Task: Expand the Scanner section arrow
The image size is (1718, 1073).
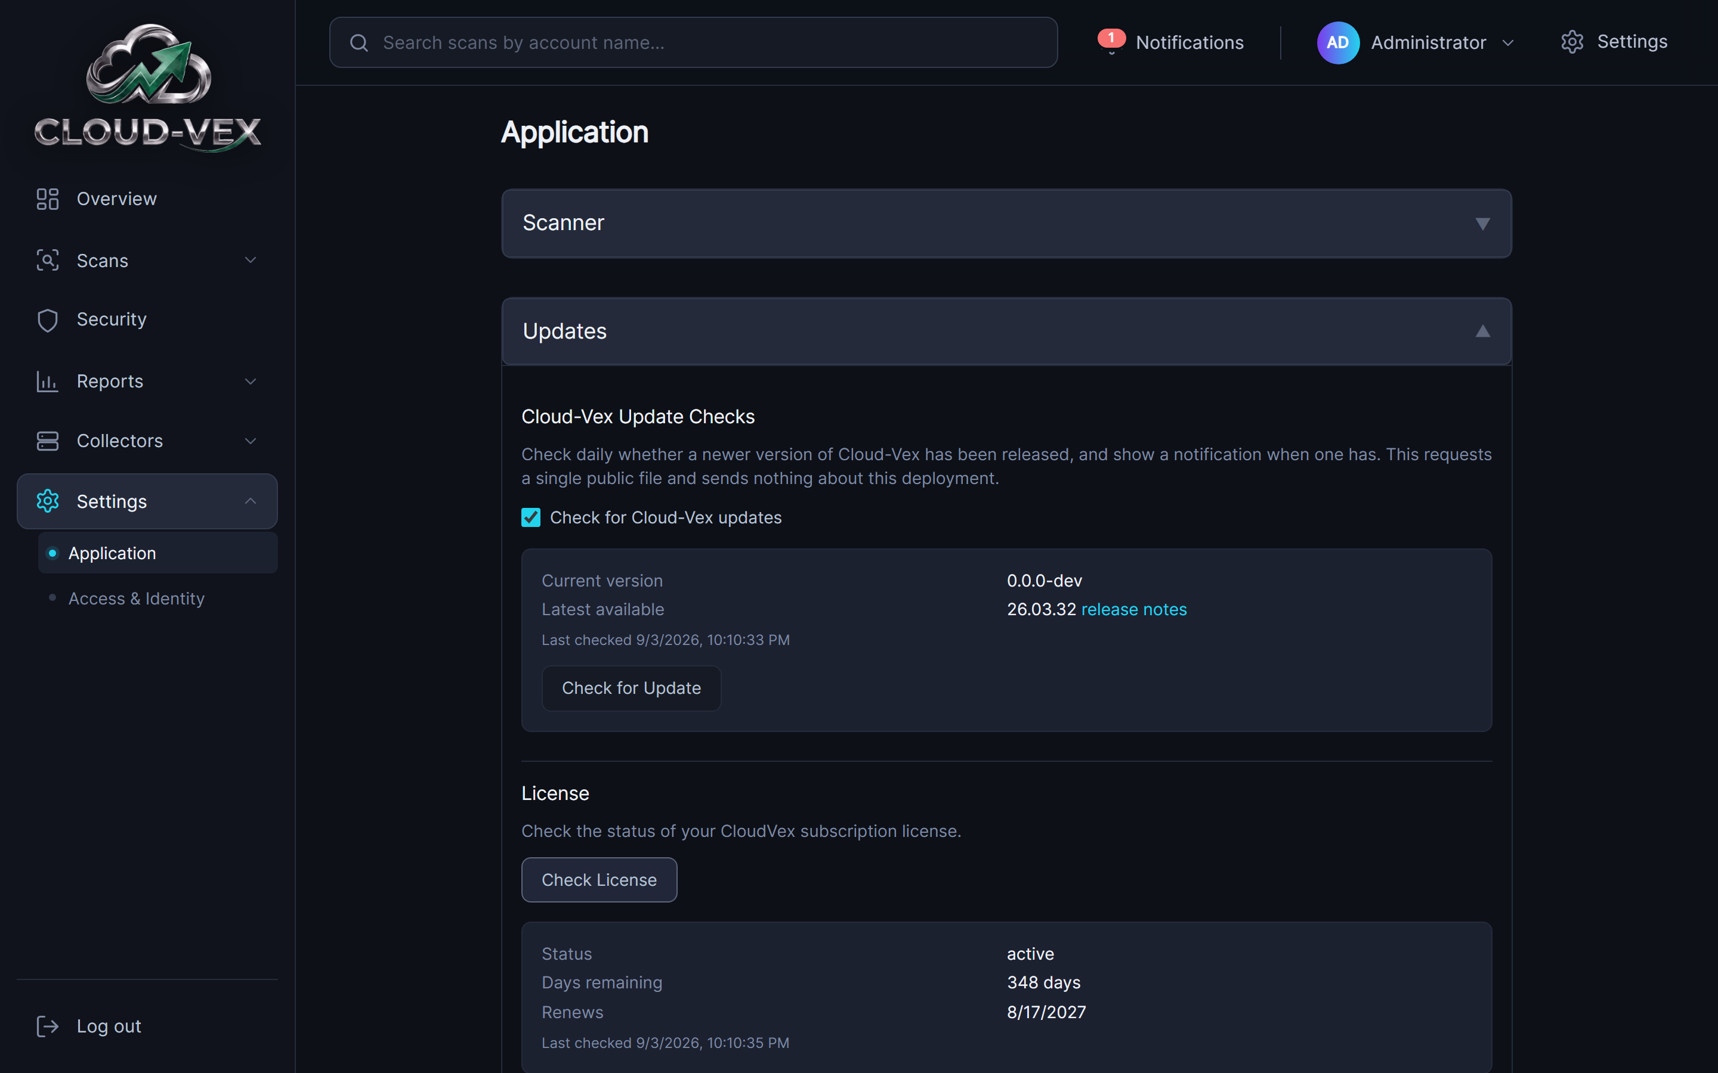Action: pos(1482,224)
